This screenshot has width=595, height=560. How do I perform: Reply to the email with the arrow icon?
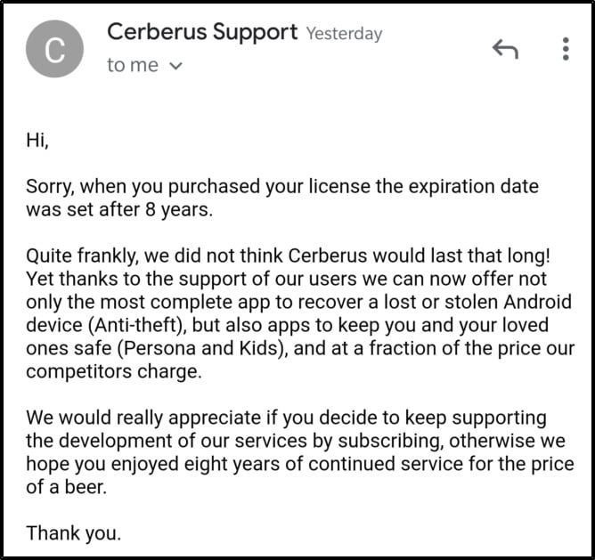[x=505, y=49]
